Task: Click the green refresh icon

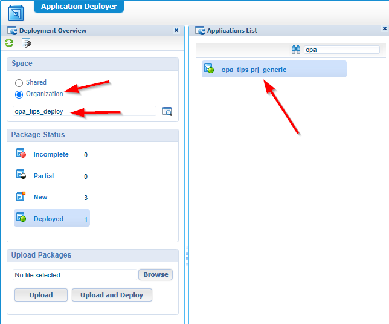Action: coord(9,43)
